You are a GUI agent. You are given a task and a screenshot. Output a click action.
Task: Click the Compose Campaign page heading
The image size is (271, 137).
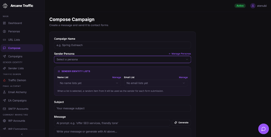(72, 19)
